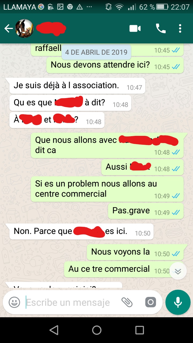
Task: Jump to latest messages with double-chevron button
Action: tap(178, 271)
